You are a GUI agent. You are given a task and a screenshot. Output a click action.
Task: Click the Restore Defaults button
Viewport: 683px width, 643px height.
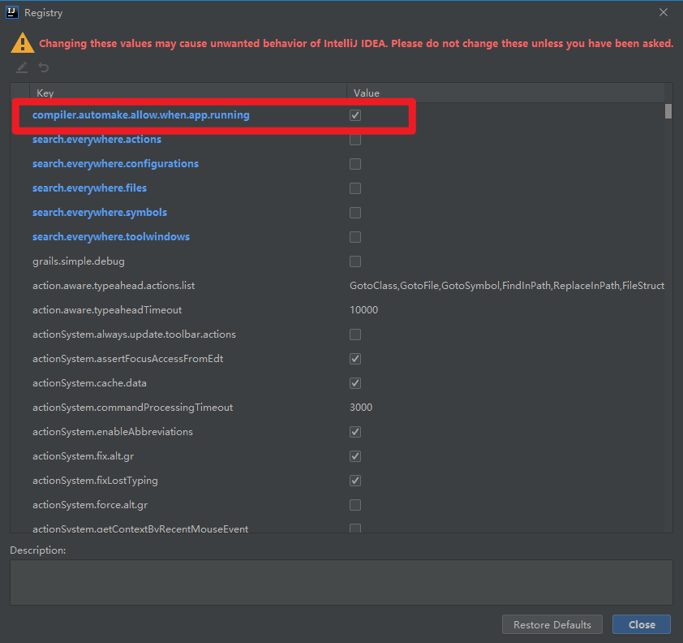point(552,624)
